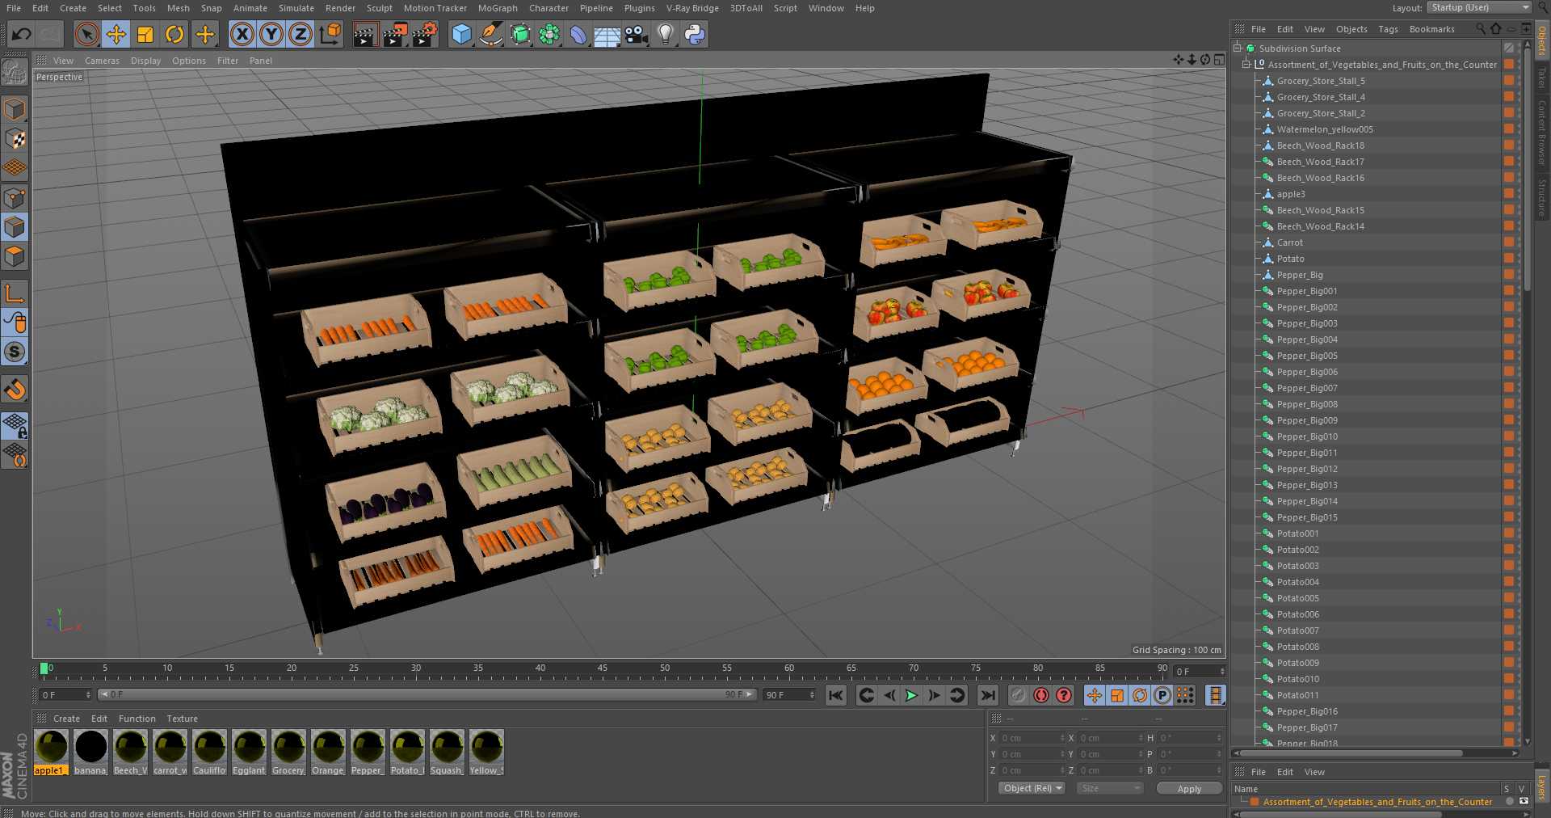Collapse Assortment_of_Vegetables tree node
1551x818 pixels.
tap(1246, 65)
